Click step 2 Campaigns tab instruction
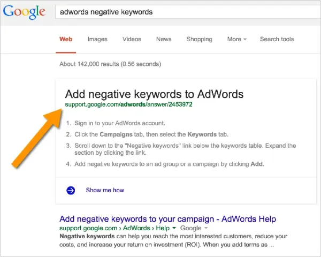321x257 pixels. [151, 134]
